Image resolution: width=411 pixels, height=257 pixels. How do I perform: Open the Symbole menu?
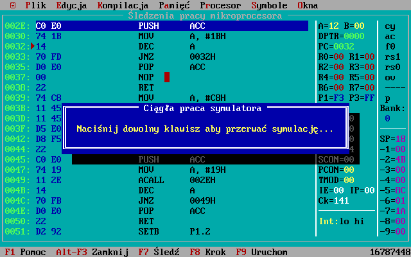[269, 5]
